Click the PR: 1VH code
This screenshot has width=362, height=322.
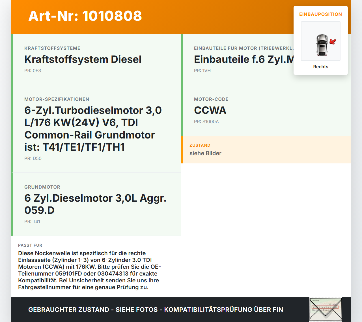pyautogui.click(x=202, y=71)
